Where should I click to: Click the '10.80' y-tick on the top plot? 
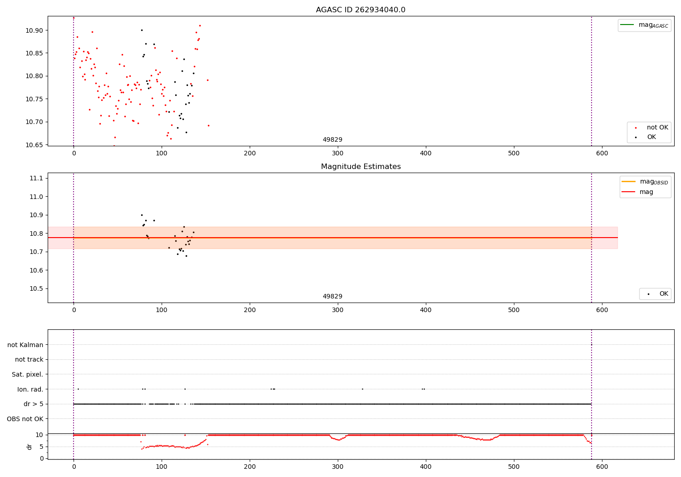[x=35, y=76]
